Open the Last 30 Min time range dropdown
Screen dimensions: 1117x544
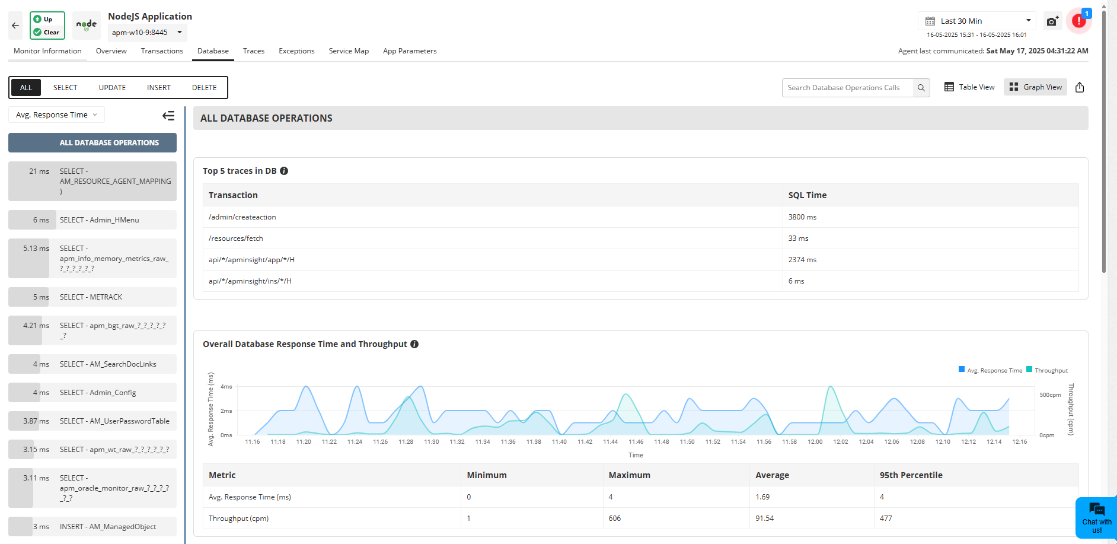[976, 21]
